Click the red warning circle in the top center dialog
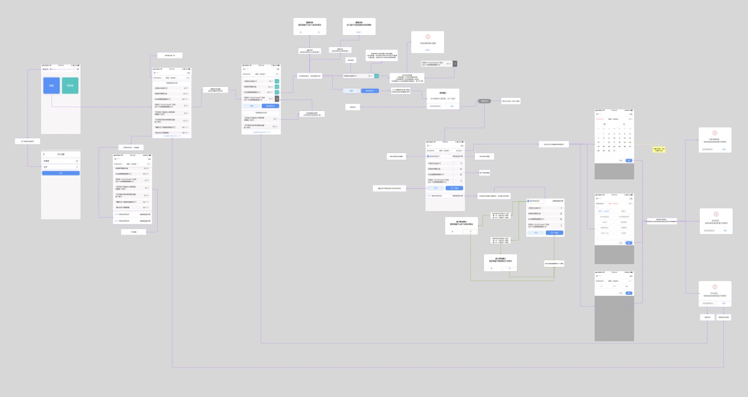 [x=428, y=37]
